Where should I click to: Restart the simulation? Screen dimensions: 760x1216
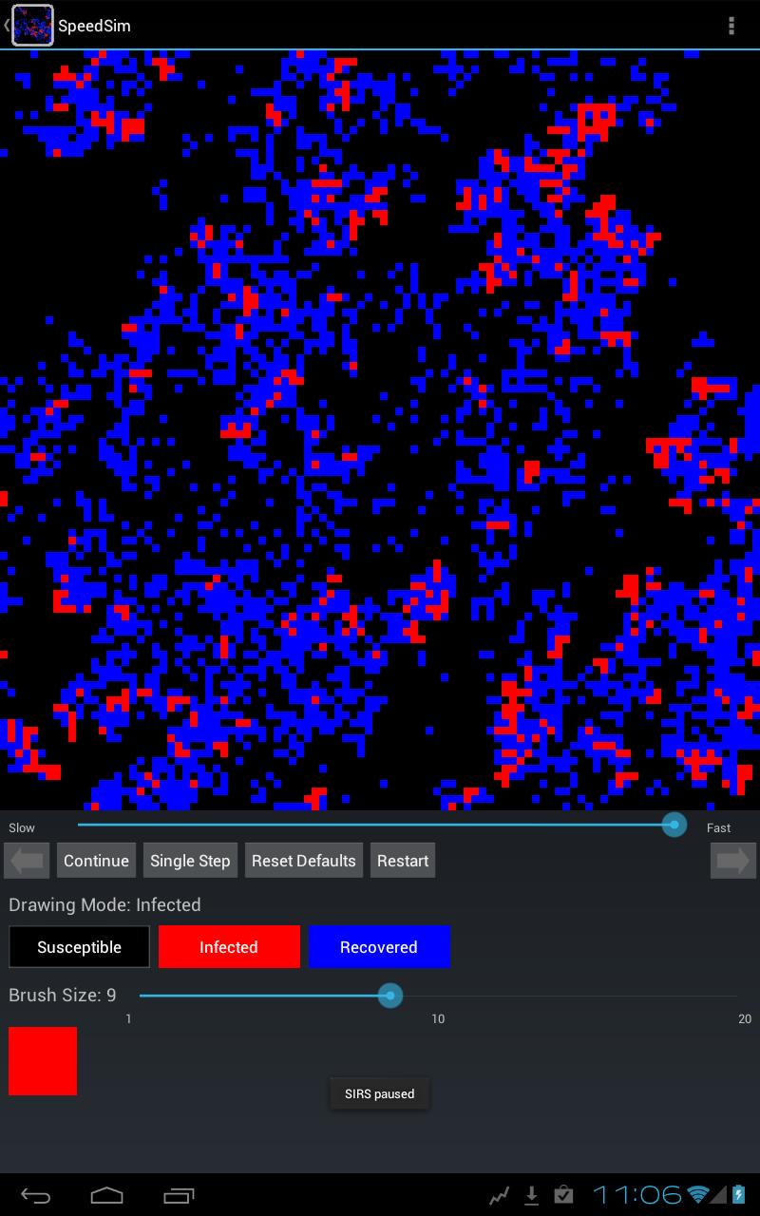(x=403, y=861)
